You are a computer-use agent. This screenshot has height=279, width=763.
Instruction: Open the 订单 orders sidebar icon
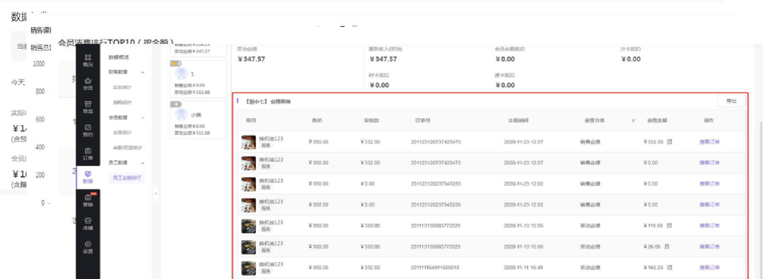pos(88,154)
